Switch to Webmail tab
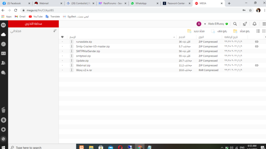Image resolution: width=266 pixels, height=149 pixels. click(48, 3)
